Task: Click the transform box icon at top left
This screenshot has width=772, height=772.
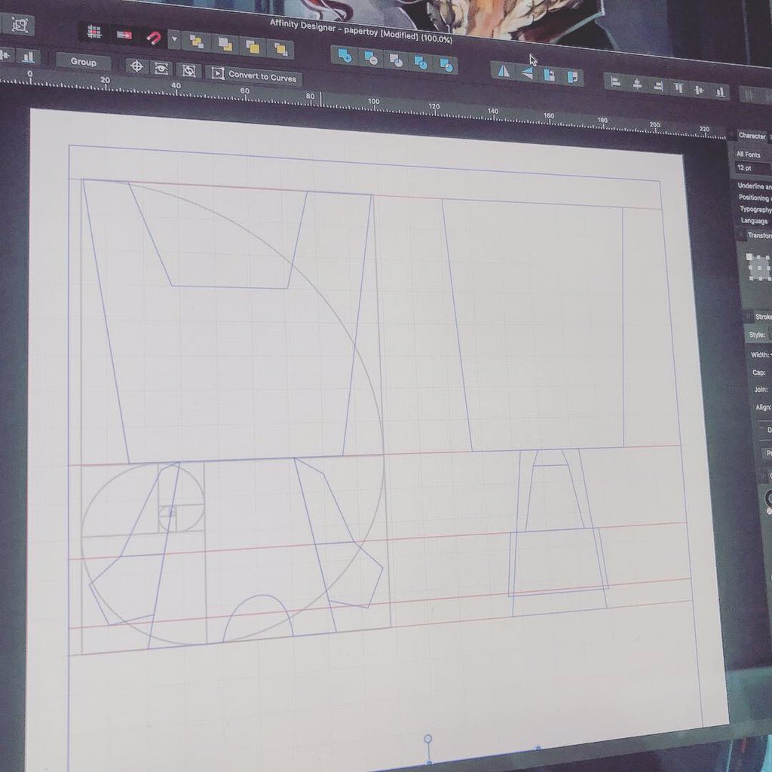Action: pos(20,25)
